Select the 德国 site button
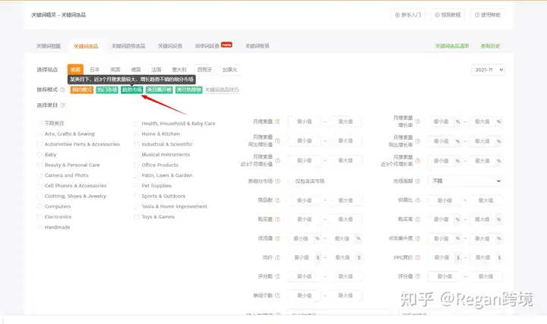 pos(136,70)
